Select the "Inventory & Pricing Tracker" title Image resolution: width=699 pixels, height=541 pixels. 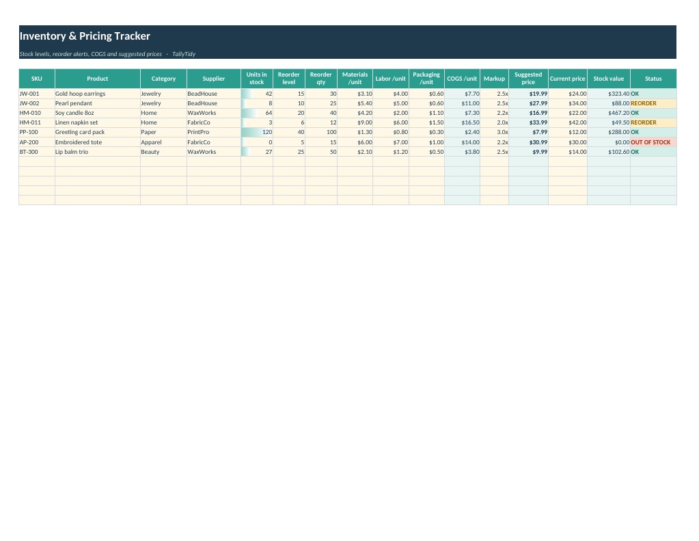click(85, 36)
